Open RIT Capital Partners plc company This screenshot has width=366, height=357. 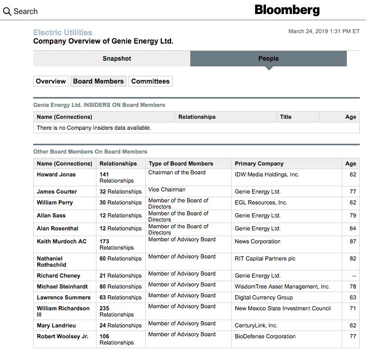tap(265, 258)
